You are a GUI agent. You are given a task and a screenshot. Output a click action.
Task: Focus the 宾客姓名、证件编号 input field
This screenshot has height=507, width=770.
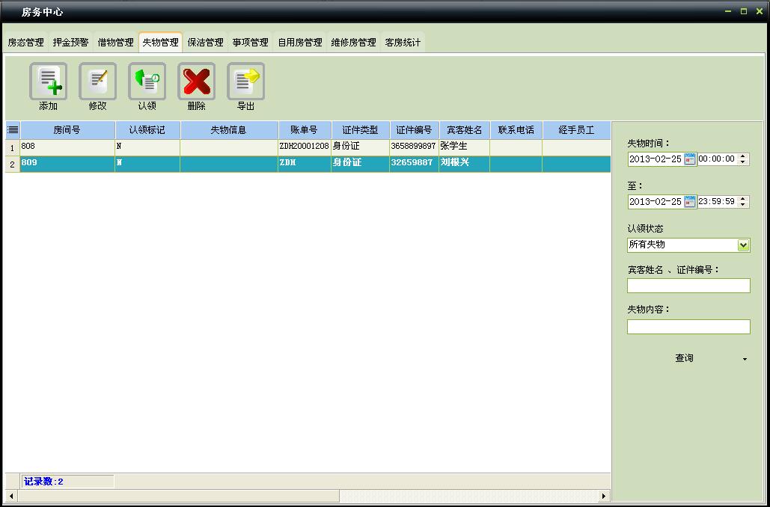[688, 286]
